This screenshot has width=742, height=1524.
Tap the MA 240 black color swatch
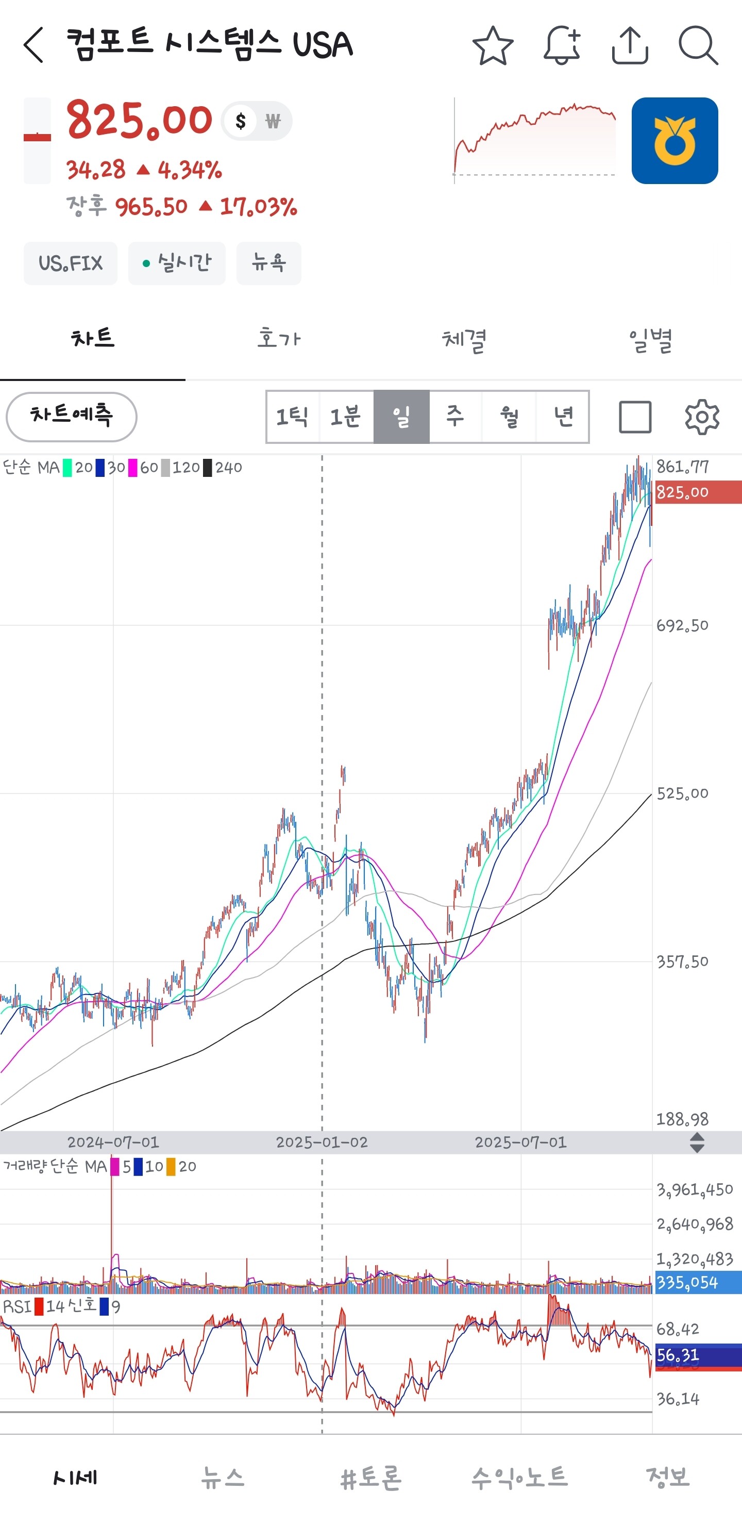pos(208,468)
